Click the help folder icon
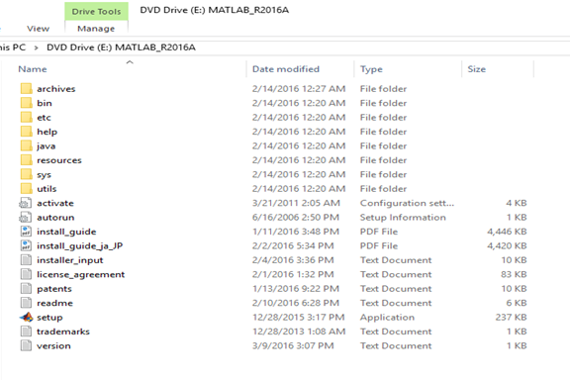 click(x=26, y=132)
